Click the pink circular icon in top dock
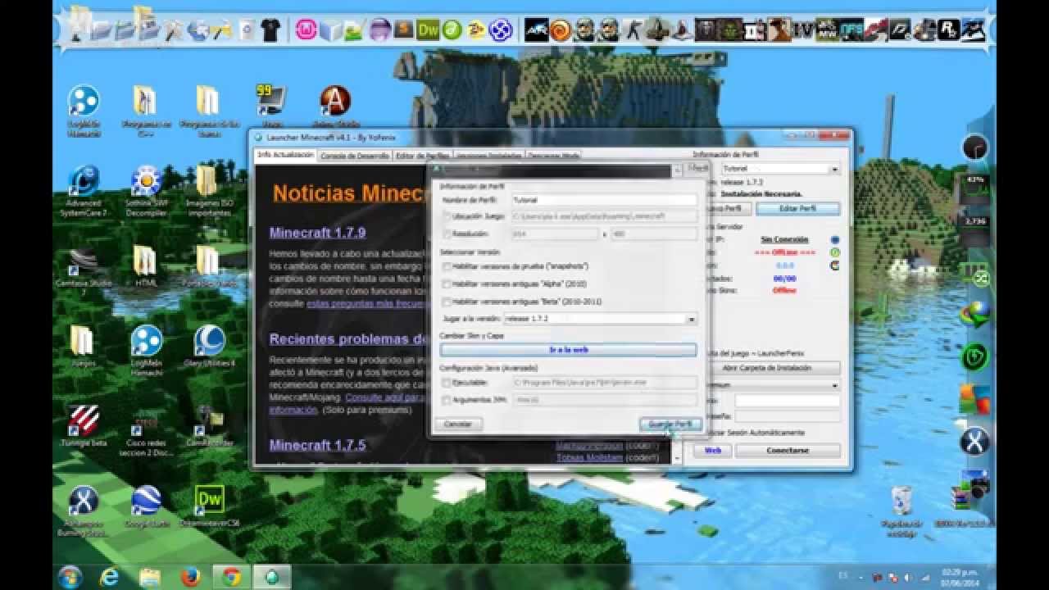The width and height of the screenshot is (1049, 590). coord(305,30)
